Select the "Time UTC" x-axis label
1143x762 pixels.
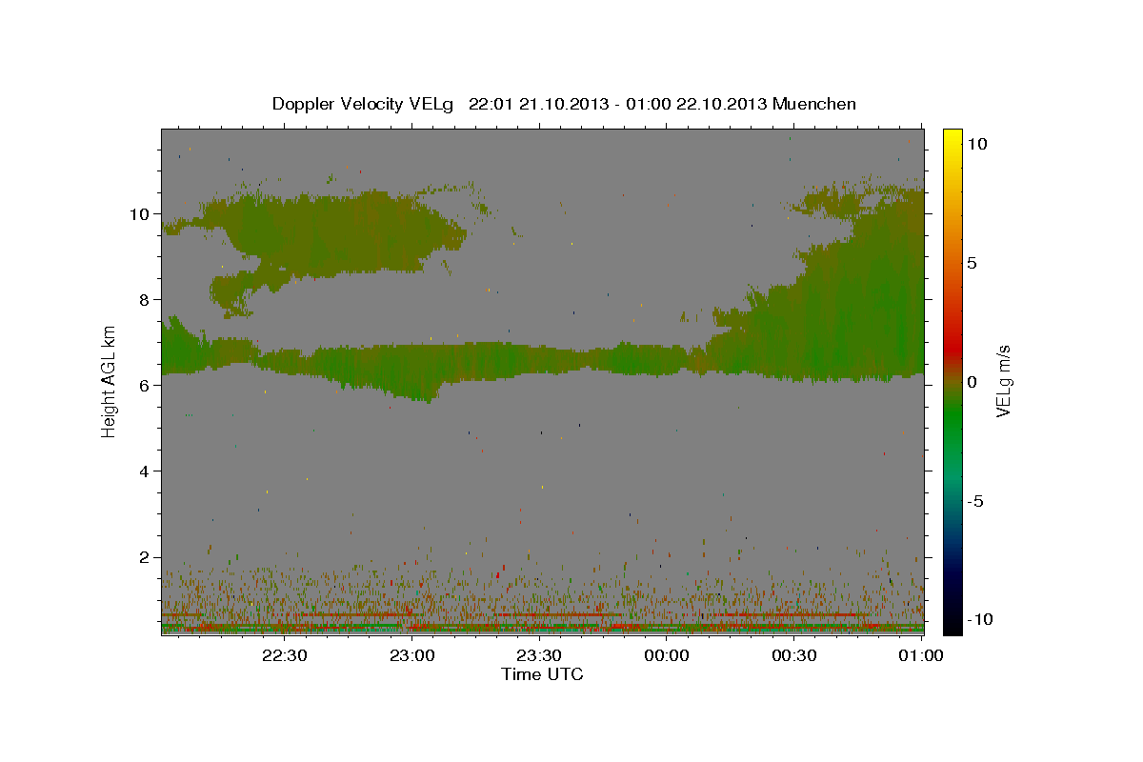point(542,674)
